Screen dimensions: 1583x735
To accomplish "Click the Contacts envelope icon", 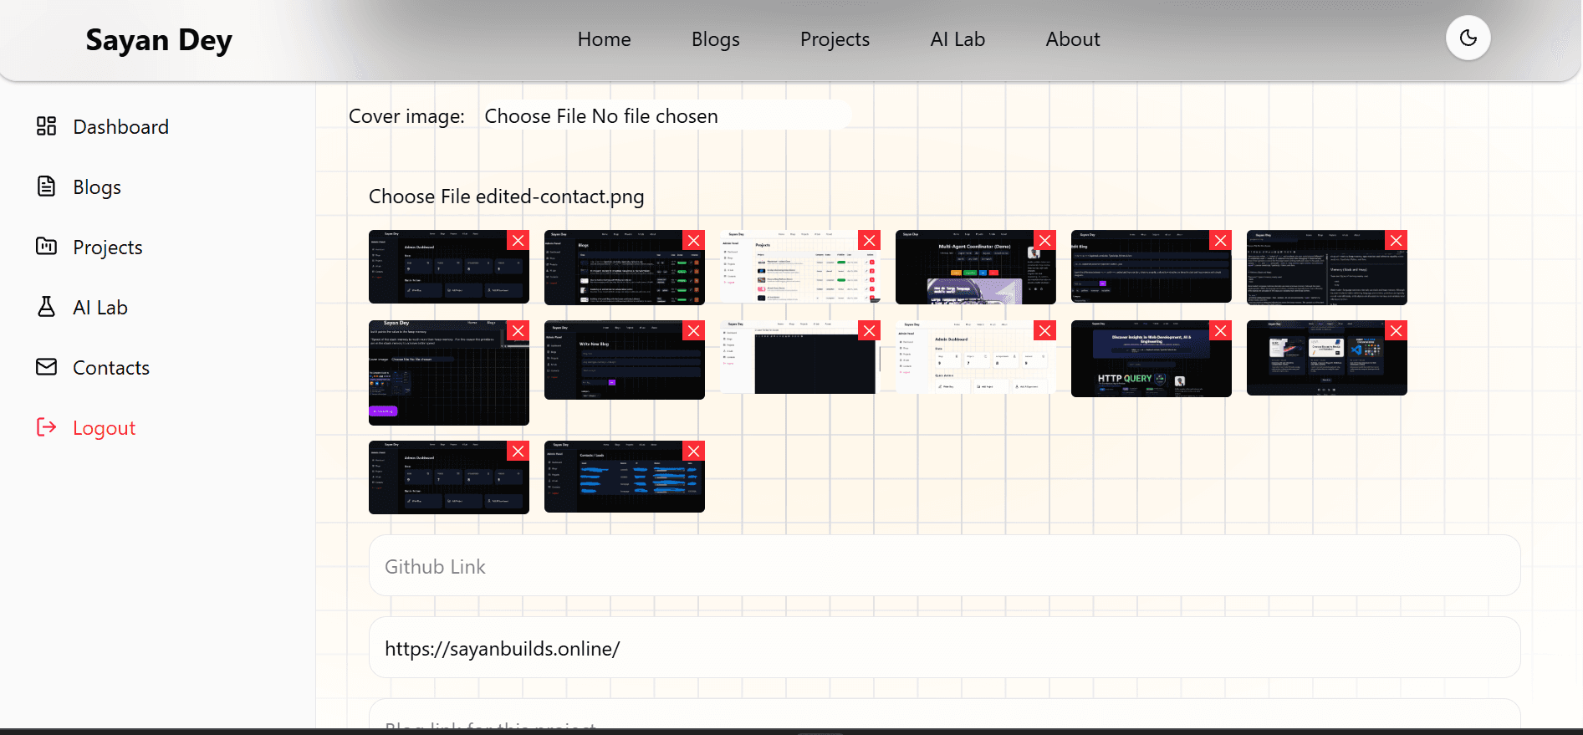I will coord(46,367).
